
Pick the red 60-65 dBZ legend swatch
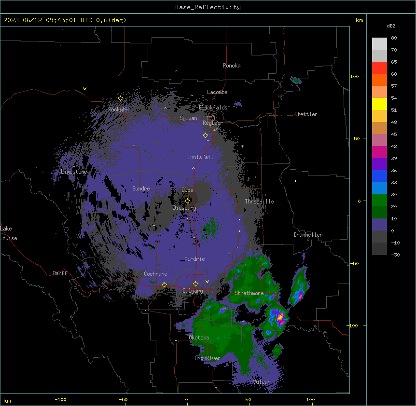click(379, 68)
